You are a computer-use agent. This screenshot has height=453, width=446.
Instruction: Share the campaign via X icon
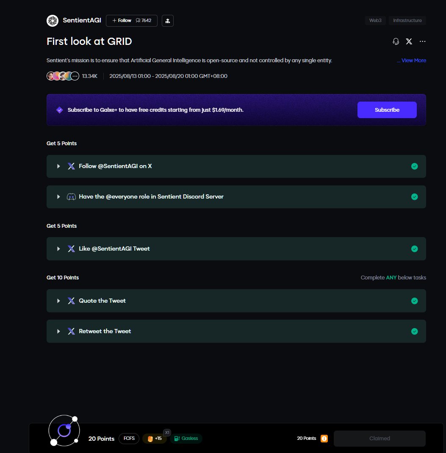(409, 41)
